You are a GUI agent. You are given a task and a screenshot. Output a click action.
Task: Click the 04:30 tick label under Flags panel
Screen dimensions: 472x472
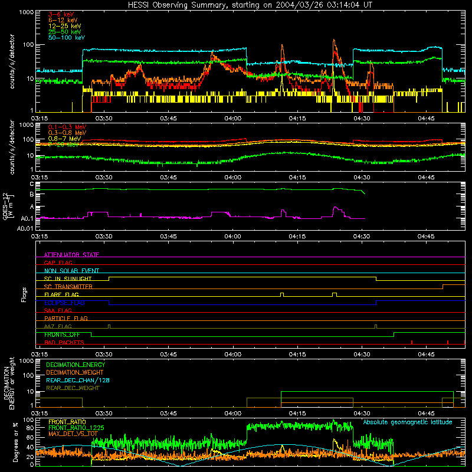point(362,355)
